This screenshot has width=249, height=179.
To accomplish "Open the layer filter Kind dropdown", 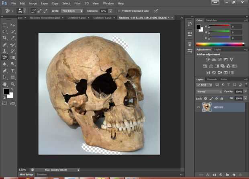I will click(x=204, y=85).
